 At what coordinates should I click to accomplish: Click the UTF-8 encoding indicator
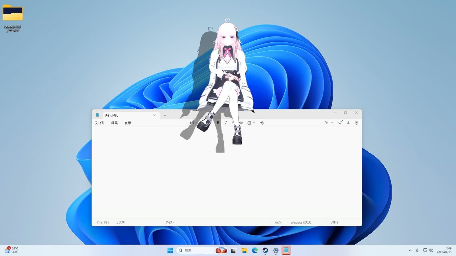pyautogui.click(x=334, y=222)
